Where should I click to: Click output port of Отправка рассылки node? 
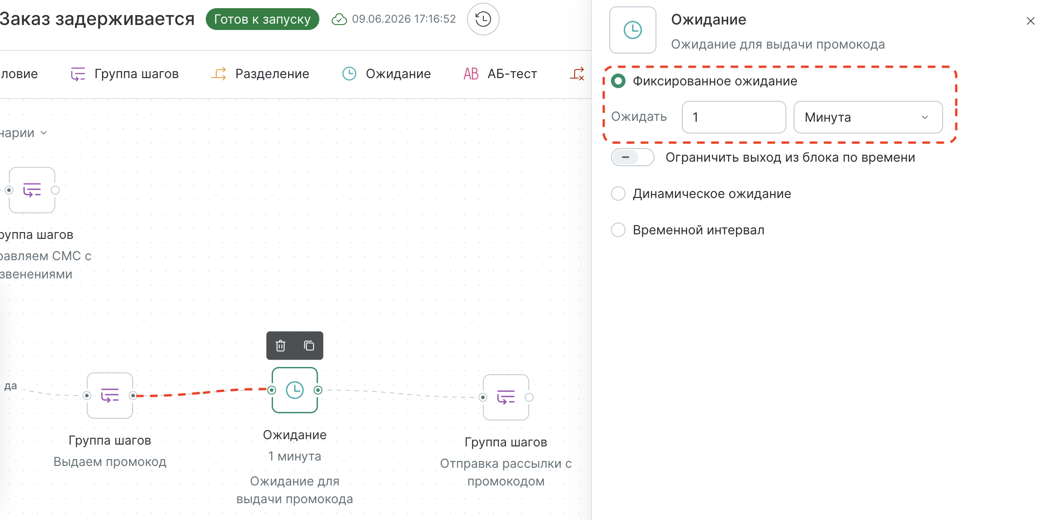tap(529, 397)
